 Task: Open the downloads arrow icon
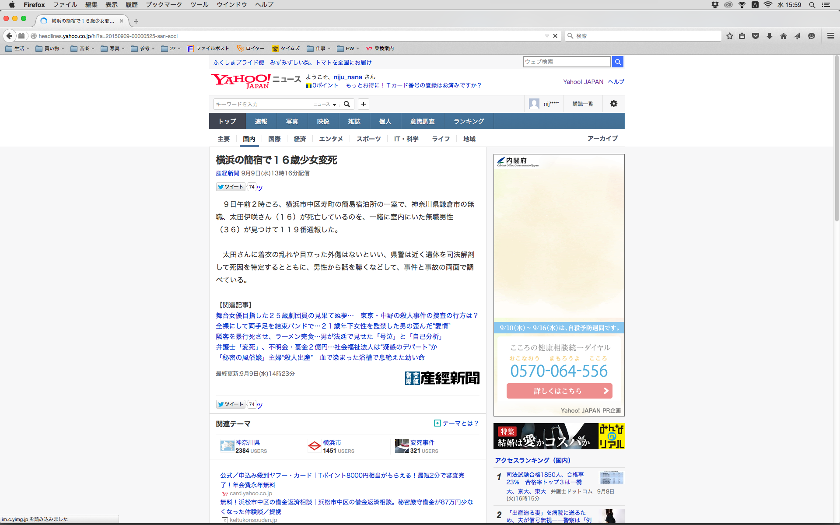click(x=770, y=36)
